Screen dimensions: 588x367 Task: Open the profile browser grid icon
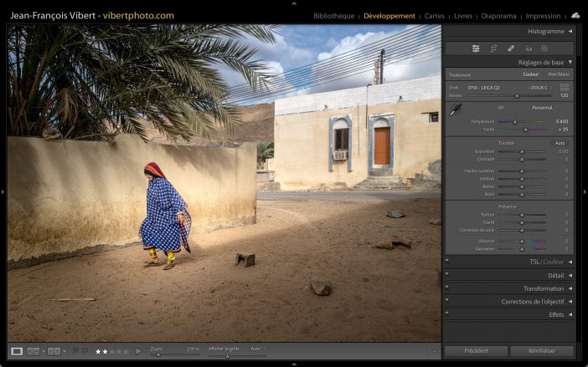pyautogui.click(x=564, y=87)
